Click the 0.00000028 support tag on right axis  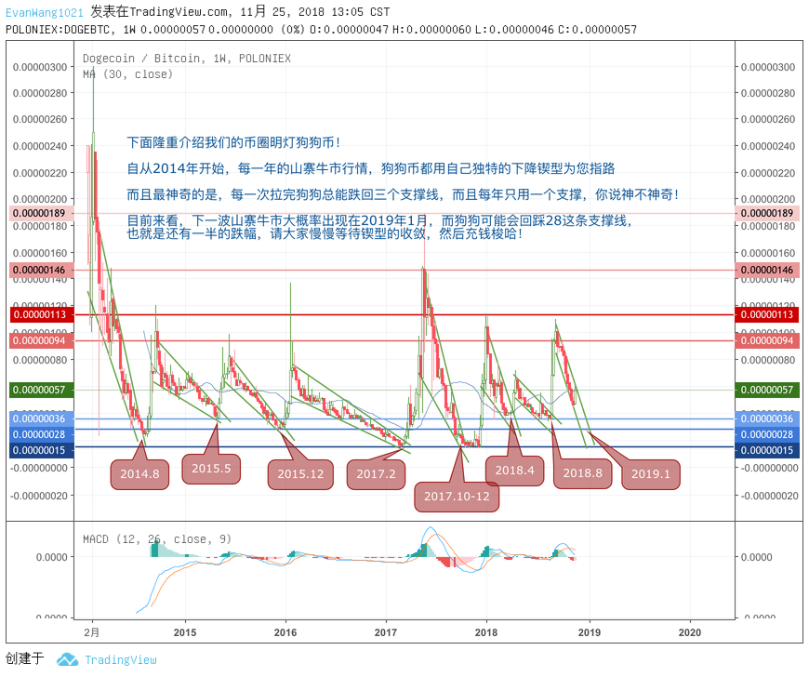click(767, 434)
